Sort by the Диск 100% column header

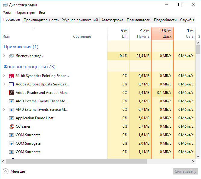tap(163, 34)
